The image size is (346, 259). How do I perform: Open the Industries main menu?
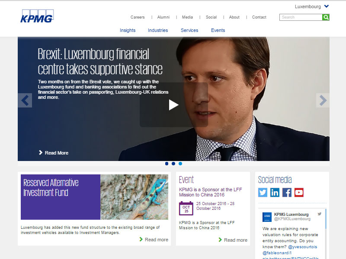[158, 30]
